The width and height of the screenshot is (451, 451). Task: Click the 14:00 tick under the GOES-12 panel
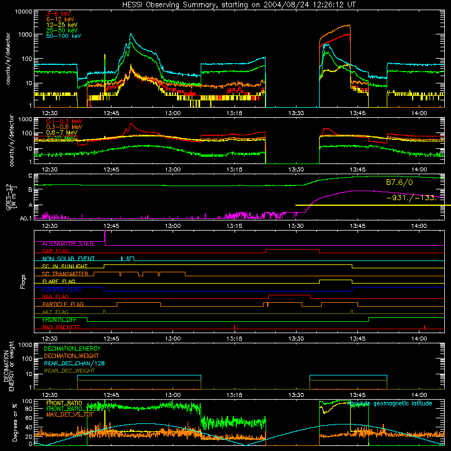[419, 226]
